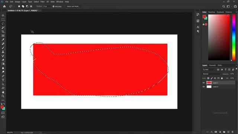
Task: Open the layer filter Kind dropdown
Action: [x=209, y=70]
